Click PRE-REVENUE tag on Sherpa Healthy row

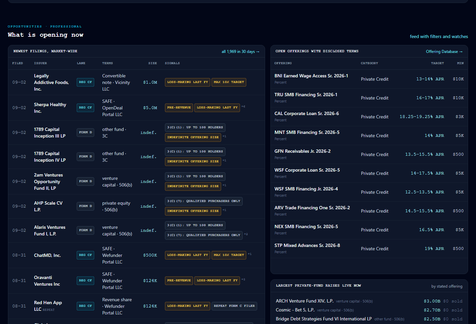[179, 107]
